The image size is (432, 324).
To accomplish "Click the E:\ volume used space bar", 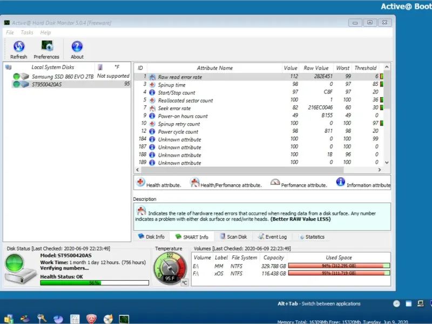I will click(339, 266).
